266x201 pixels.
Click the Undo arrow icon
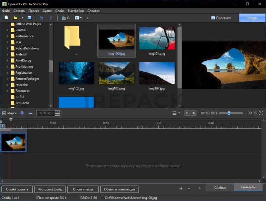[x=42, y=18]
